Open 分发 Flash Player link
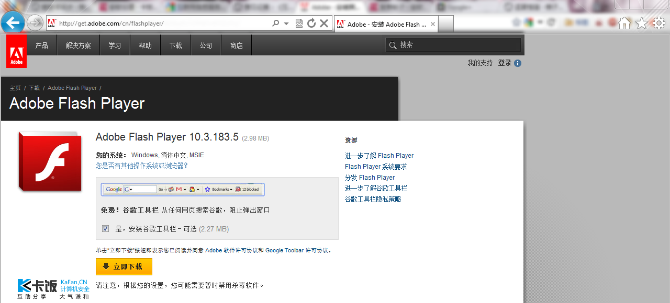Image resolution: width=670 pixels, height=303 pixels. 370,178
